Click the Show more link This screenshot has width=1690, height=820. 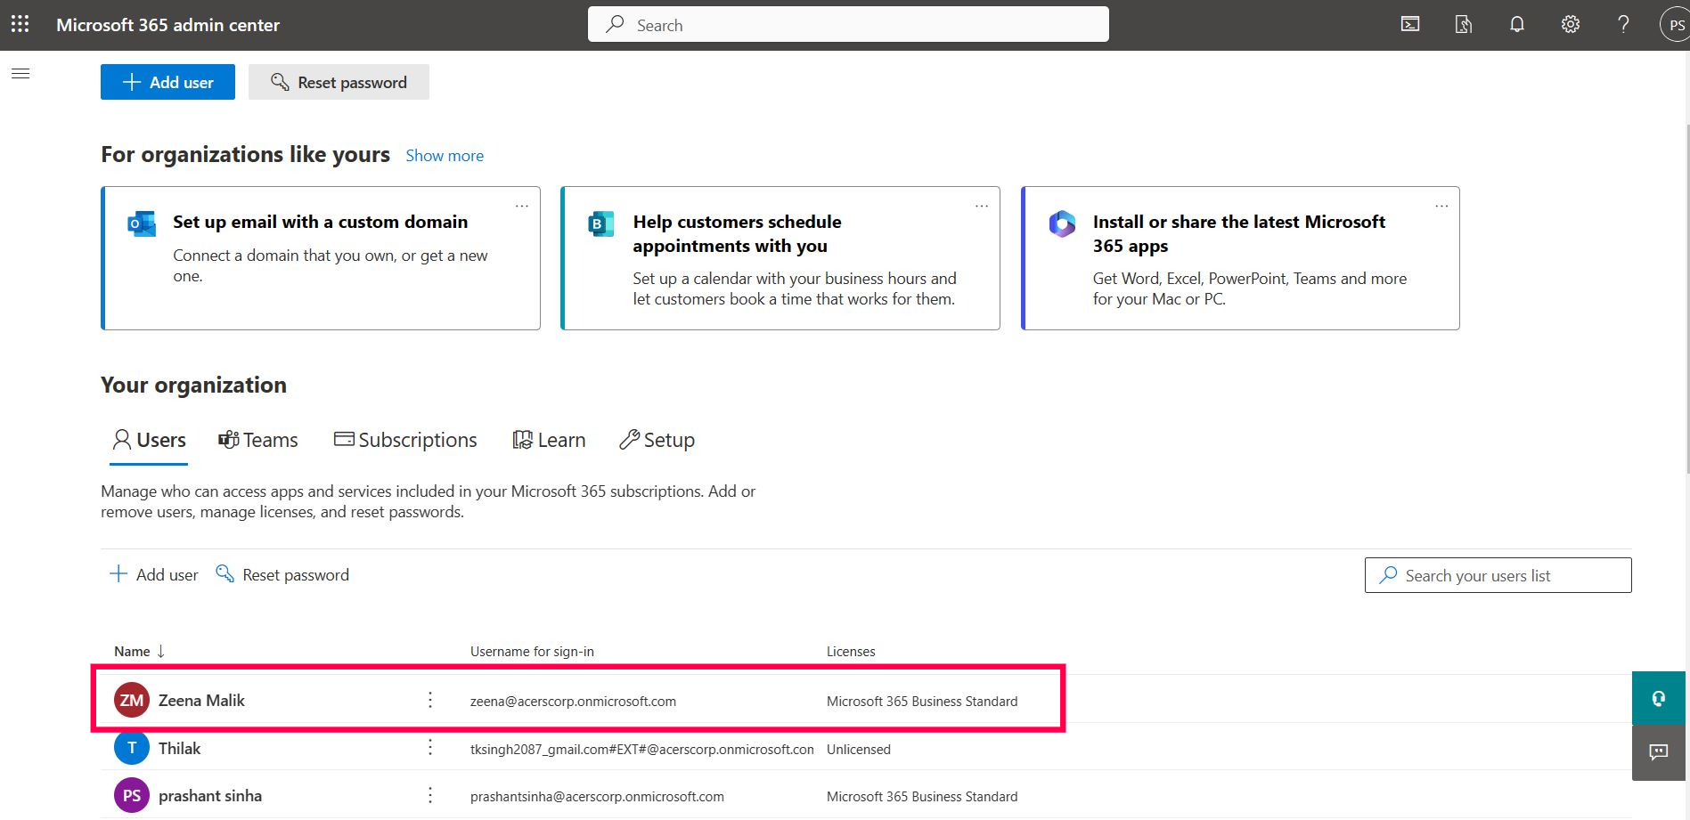click(445, 156)
